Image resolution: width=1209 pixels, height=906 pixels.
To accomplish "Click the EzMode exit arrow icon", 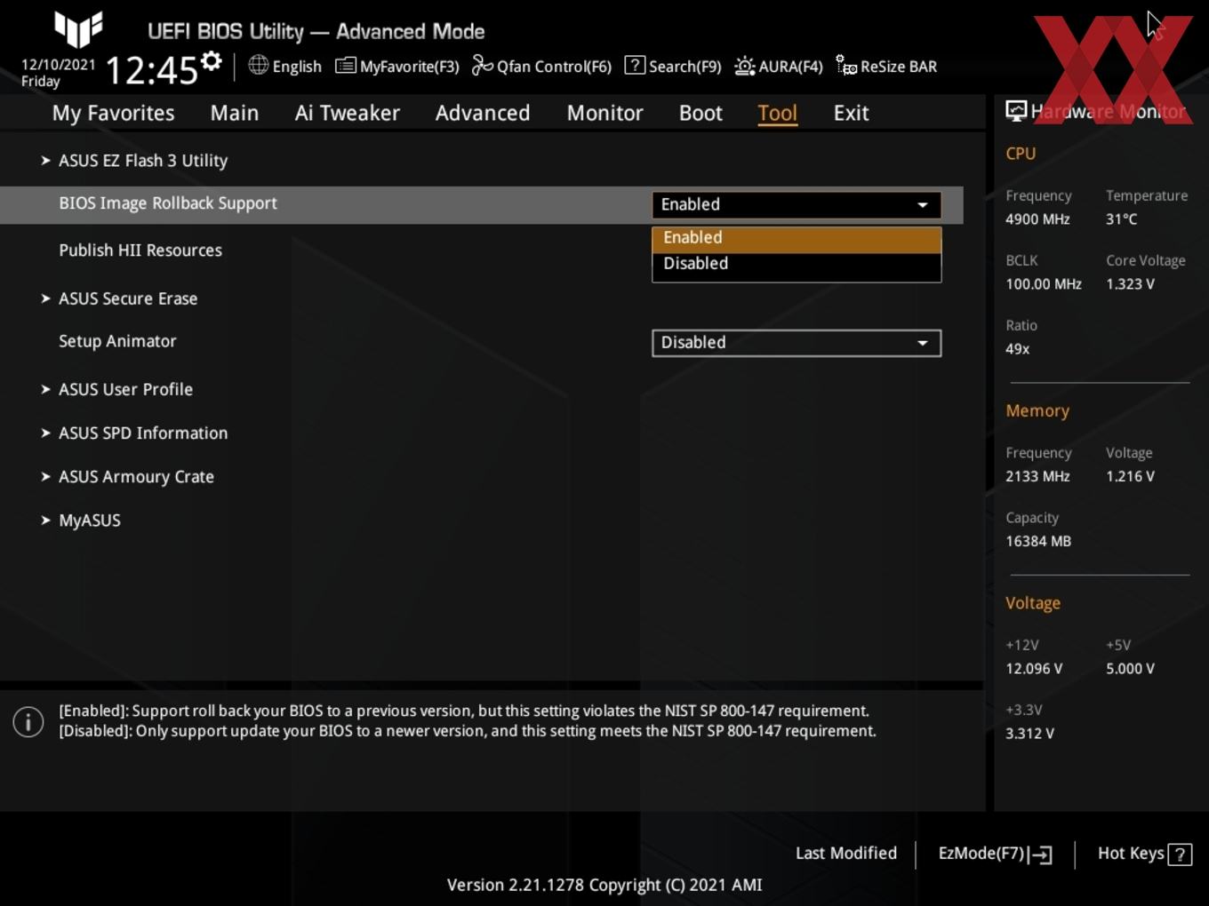I will tap(1040, 854).
